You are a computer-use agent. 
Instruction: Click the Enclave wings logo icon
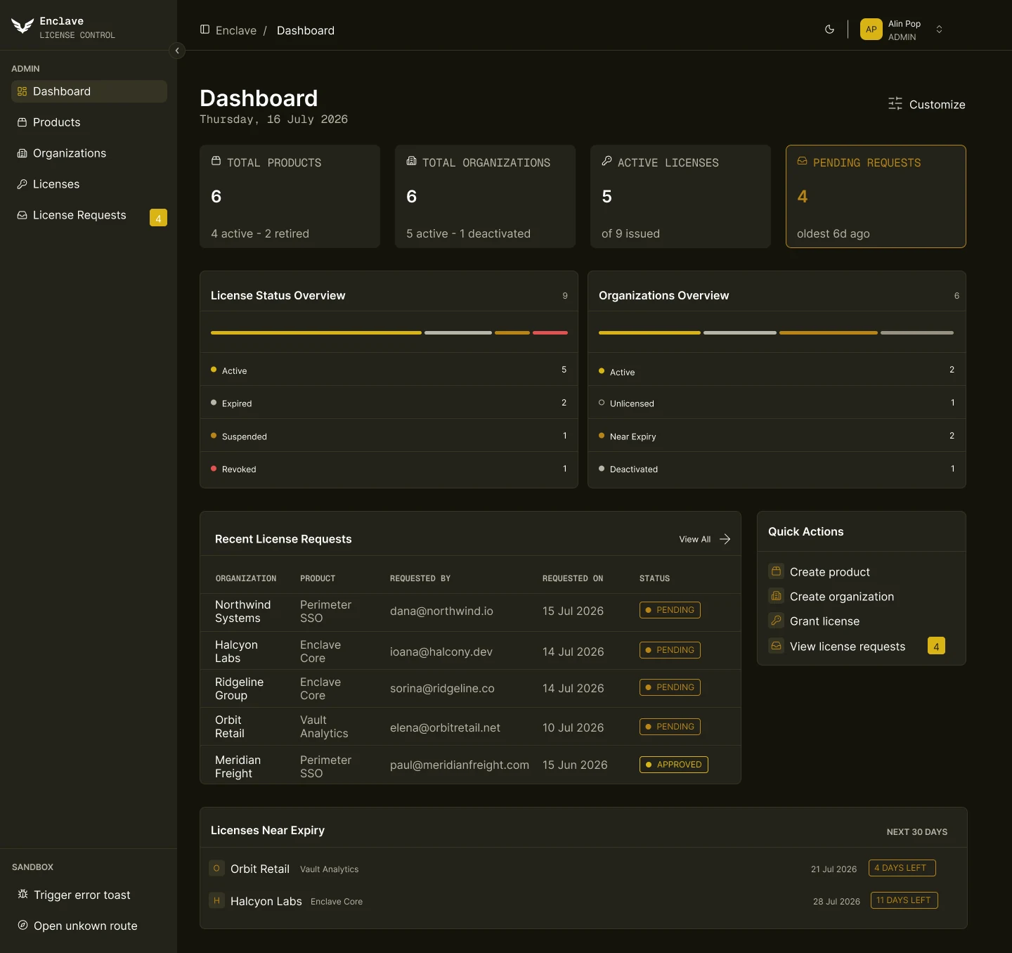[x=22, y=26]
